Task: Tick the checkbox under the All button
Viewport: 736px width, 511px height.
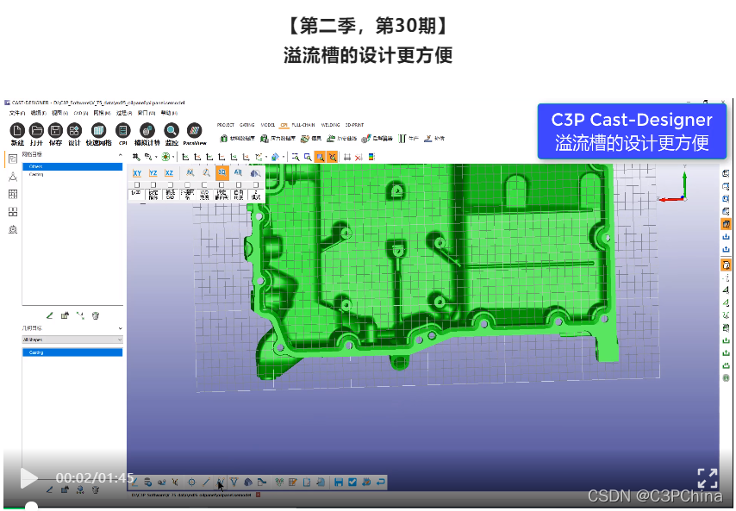Action: [239, 185]
